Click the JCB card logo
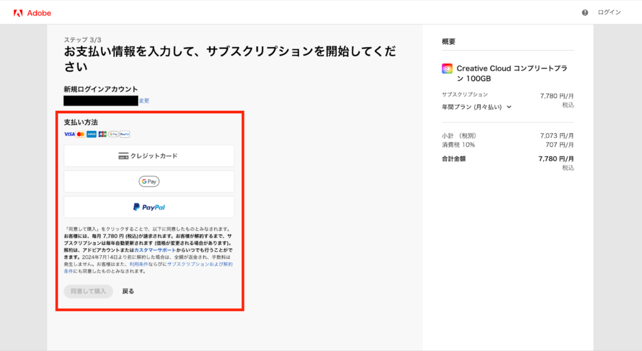 point(102,134)
